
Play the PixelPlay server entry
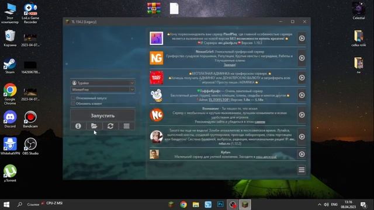pos(302,38)
